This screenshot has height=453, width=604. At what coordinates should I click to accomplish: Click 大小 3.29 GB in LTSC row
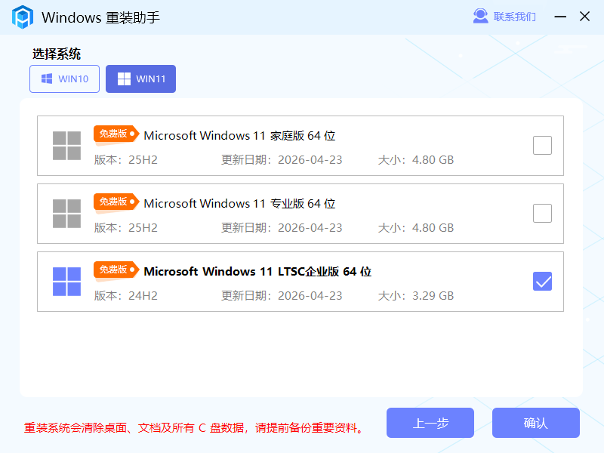click(x=416, y=296)
